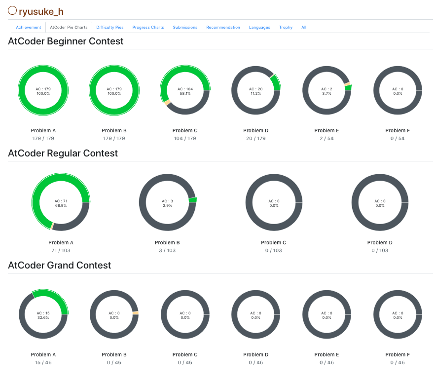The width and height of the screenshot is (435, 385).
Task: Click the Regular Contest Problem D pie chart
Action: tap(380, 202)
